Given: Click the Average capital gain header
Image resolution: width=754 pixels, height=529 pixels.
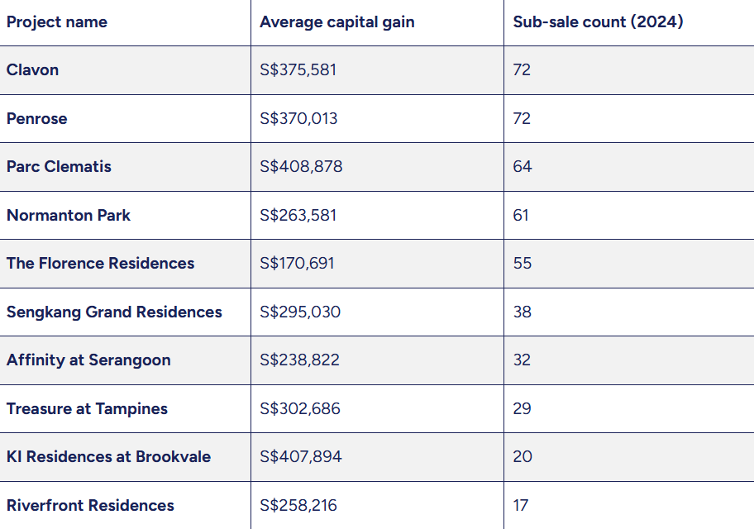Looking at the screenshot, I should tap(336, 22).
